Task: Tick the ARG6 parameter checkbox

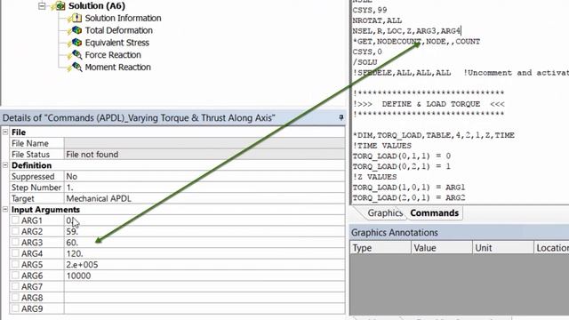Action: (x=15, y=276)
